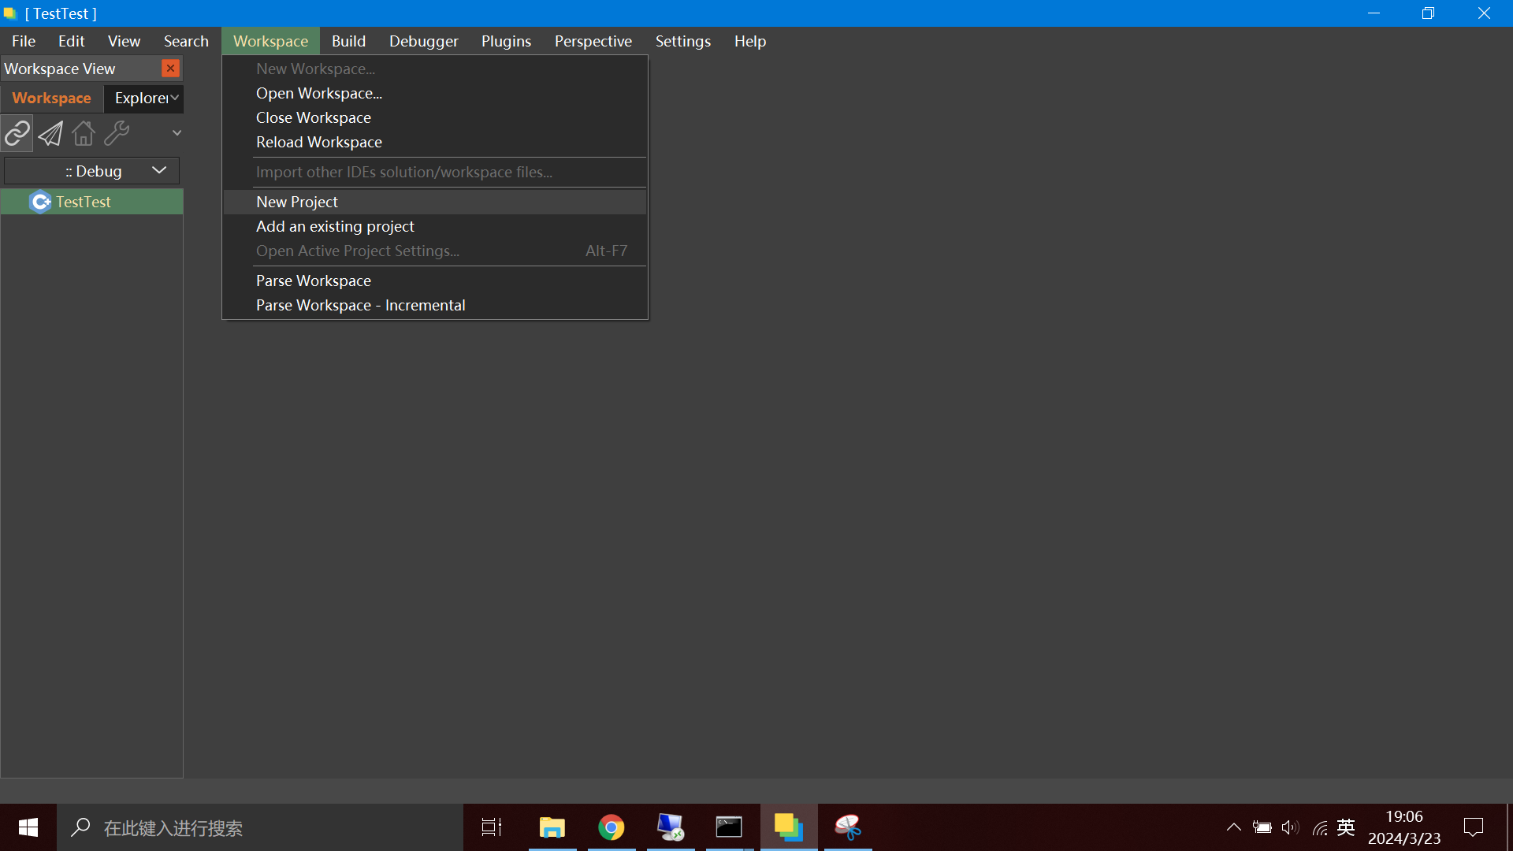The height and width of the screenshot is (851, 1513).
Task: Click the Windows search box
Action: pyautogui.click(x=260, y=827)
